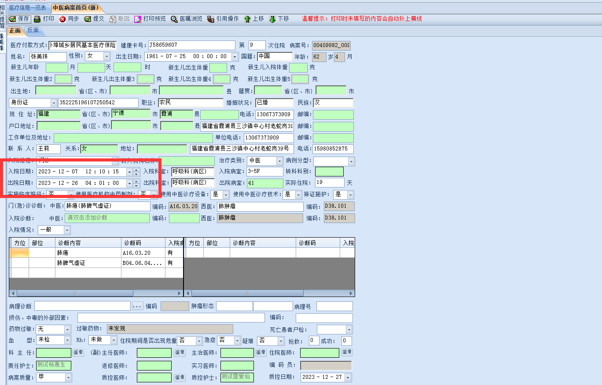Focus the 国籍 field
602x385 pixels.
click(x=275, y=56)
